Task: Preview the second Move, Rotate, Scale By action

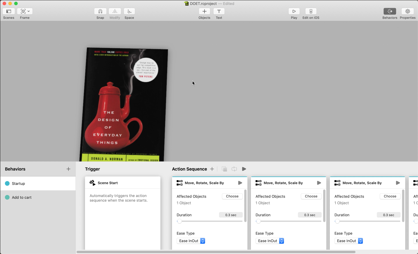Action: coord(319,183)
